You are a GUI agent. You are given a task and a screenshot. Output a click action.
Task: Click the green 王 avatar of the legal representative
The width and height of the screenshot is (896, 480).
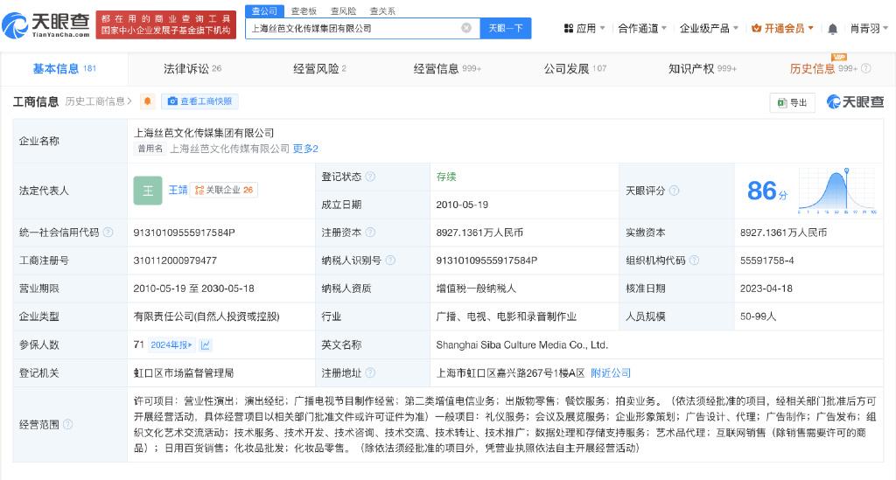pyautogui.click(x=147, y=190)
